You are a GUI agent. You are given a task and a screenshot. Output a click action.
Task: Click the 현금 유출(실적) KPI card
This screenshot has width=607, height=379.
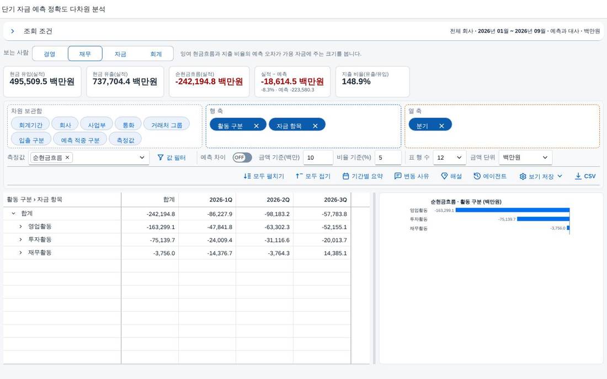click(x=125, y=82)
